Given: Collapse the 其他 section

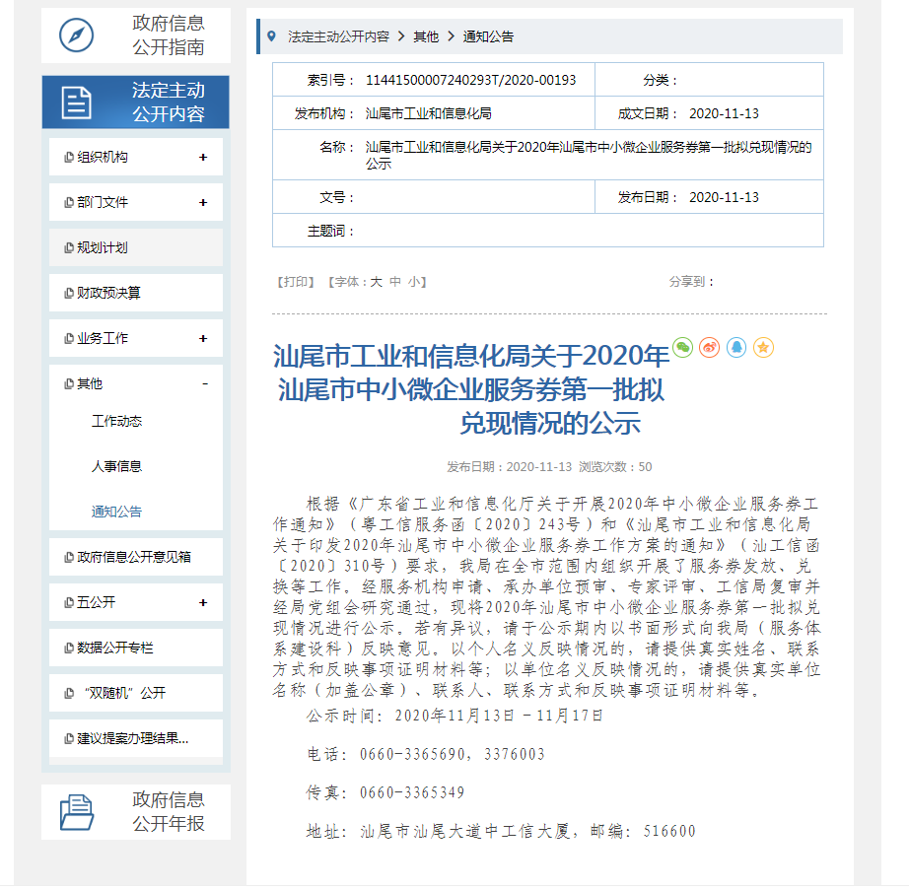Looking at the screenshot, I should point(204,382).
